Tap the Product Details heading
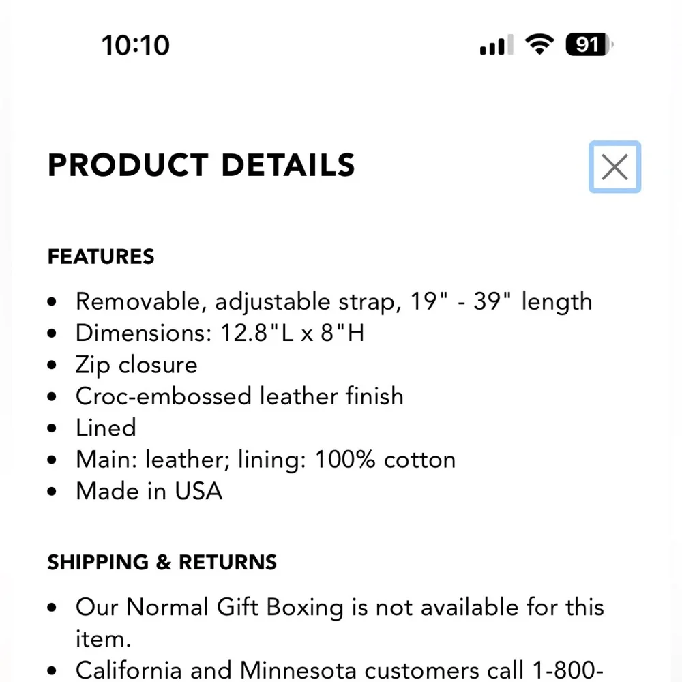 coord(201,166)
